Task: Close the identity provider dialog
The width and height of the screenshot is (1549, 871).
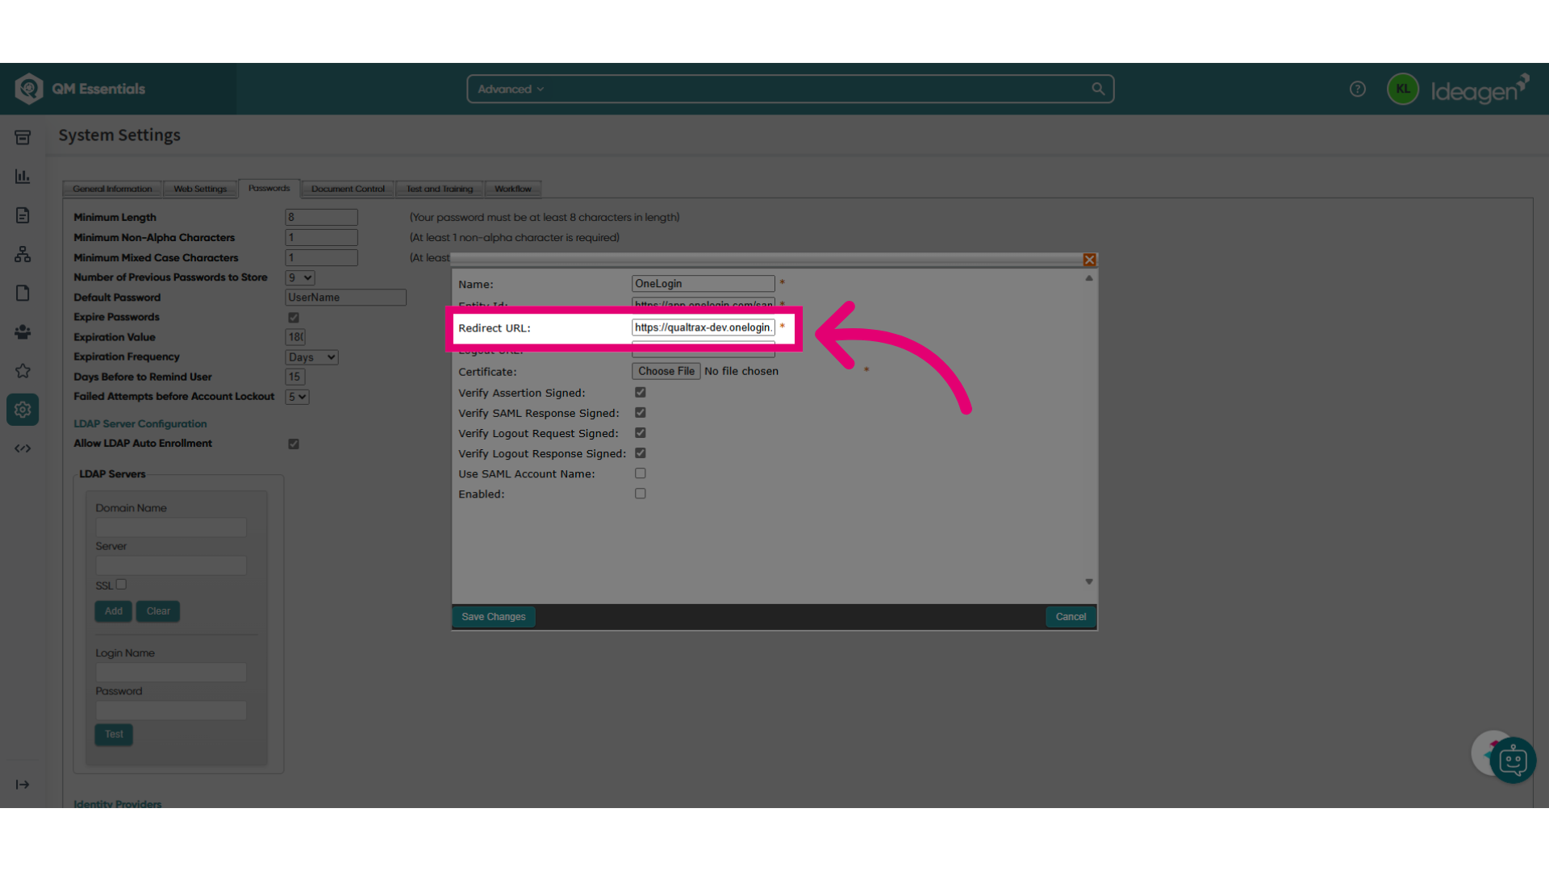Action: click(1089, 260)
